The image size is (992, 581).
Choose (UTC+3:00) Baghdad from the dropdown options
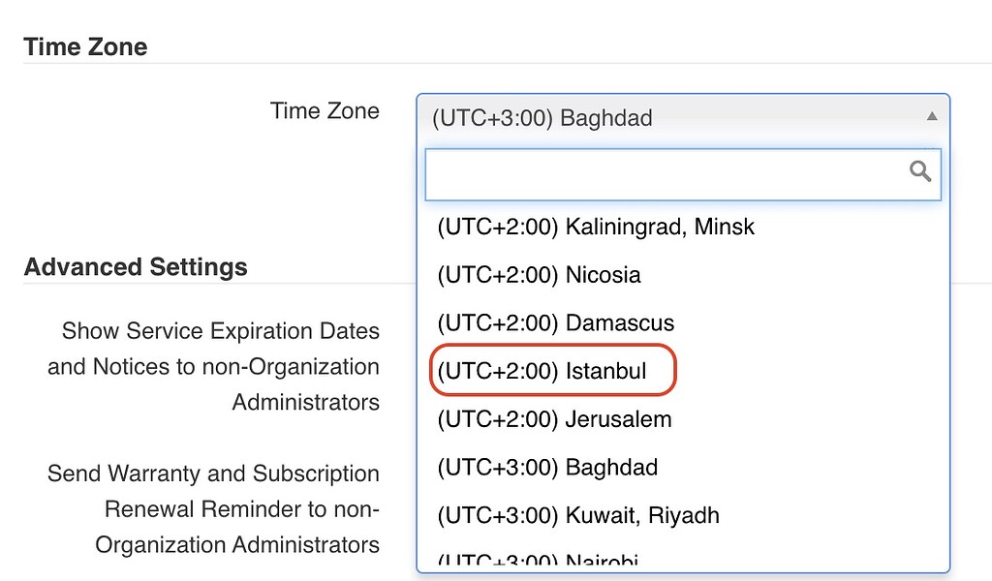click(549, 467)
